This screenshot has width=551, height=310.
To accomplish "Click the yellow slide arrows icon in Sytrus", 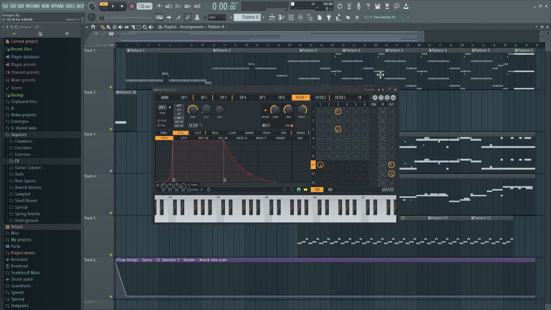I will click(x=305, y=189).
